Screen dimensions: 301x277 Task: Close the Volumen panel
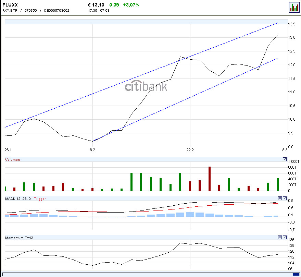pos(285,159)
